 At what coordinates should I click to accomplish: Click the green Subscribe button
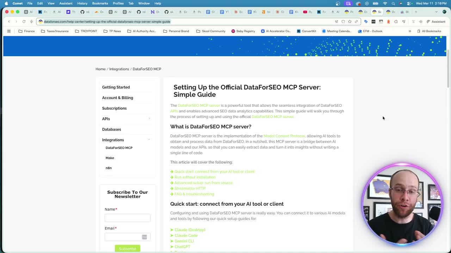128,249
